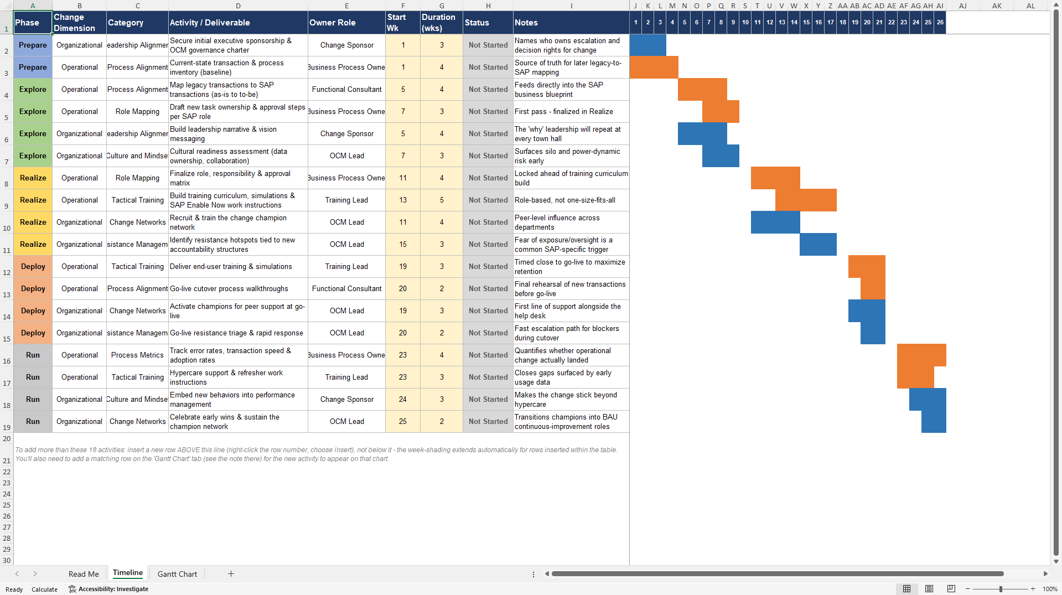
Task: Click the Notes header cell
Action: click(571, 23)
